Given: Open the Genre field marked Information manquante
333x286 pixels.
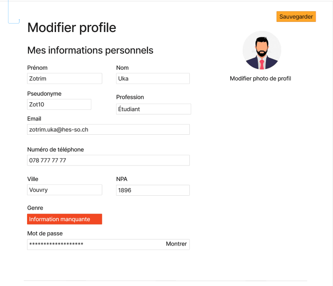Looking at the screenshot, I should [x=64, y=219].
